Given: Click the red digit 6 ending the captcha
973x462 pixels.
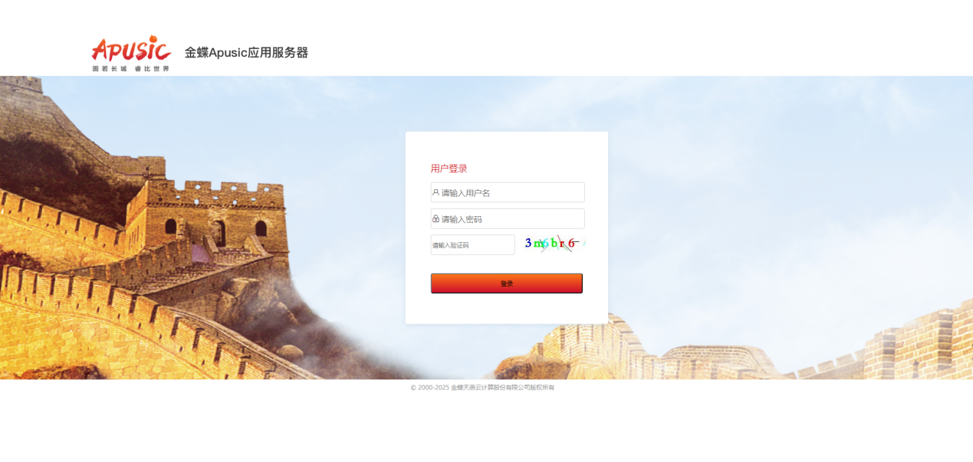Looking at the screenshot, I should [571, 243].
